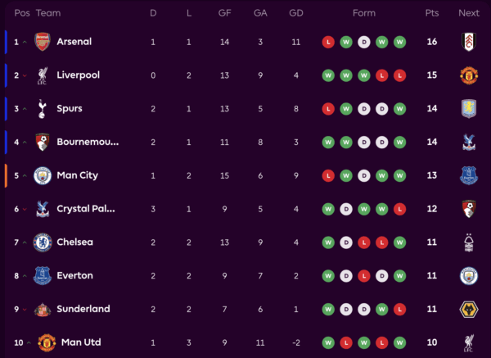
Task: Expand the arrow next to Man City's position
Action: (x=25, y=176)
